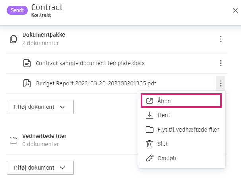Choose Hent from the context menu
This screenshot has height=180, width=241.
pyautogui.click(x=164, y=115)
